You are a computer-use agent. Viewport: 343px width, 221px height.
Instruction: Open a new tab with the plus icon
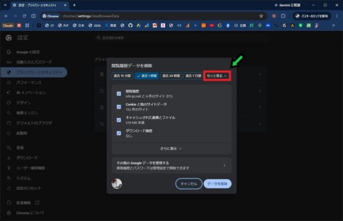74,5
